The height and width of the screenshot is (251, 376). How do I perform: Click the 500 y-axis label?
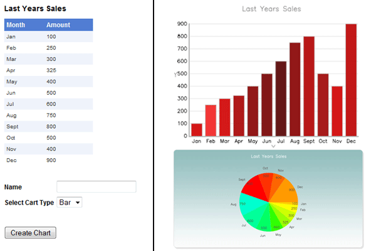coord(182,74)
